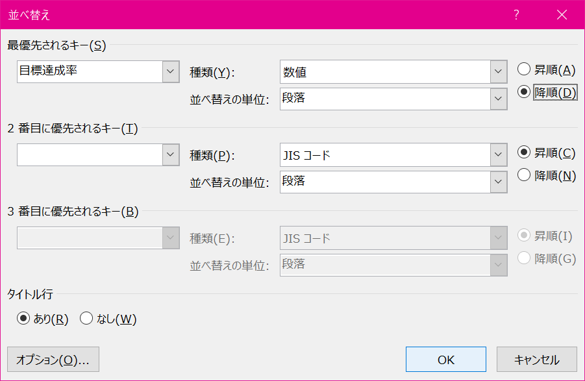
Task: Click the OK button
Action: pyautogui.click(x=445, y=360)
